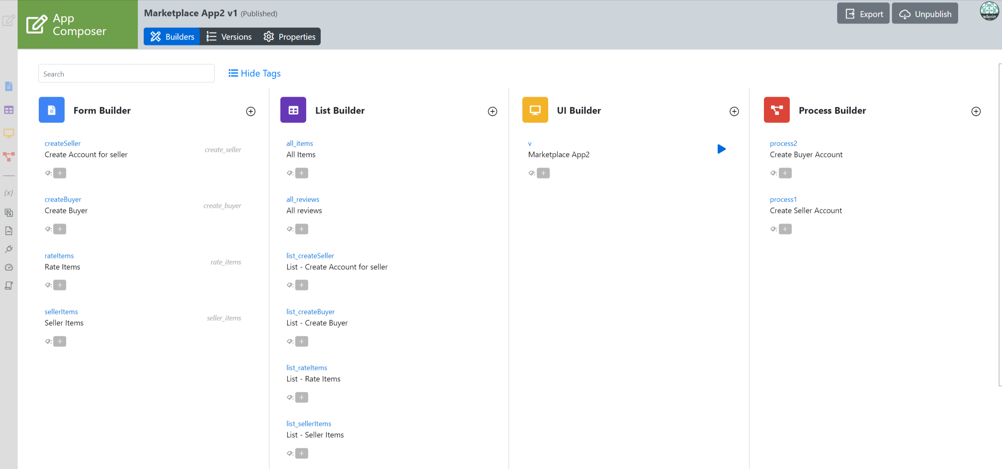
Task: Add tag to all_items list
Action: [302, 173]
